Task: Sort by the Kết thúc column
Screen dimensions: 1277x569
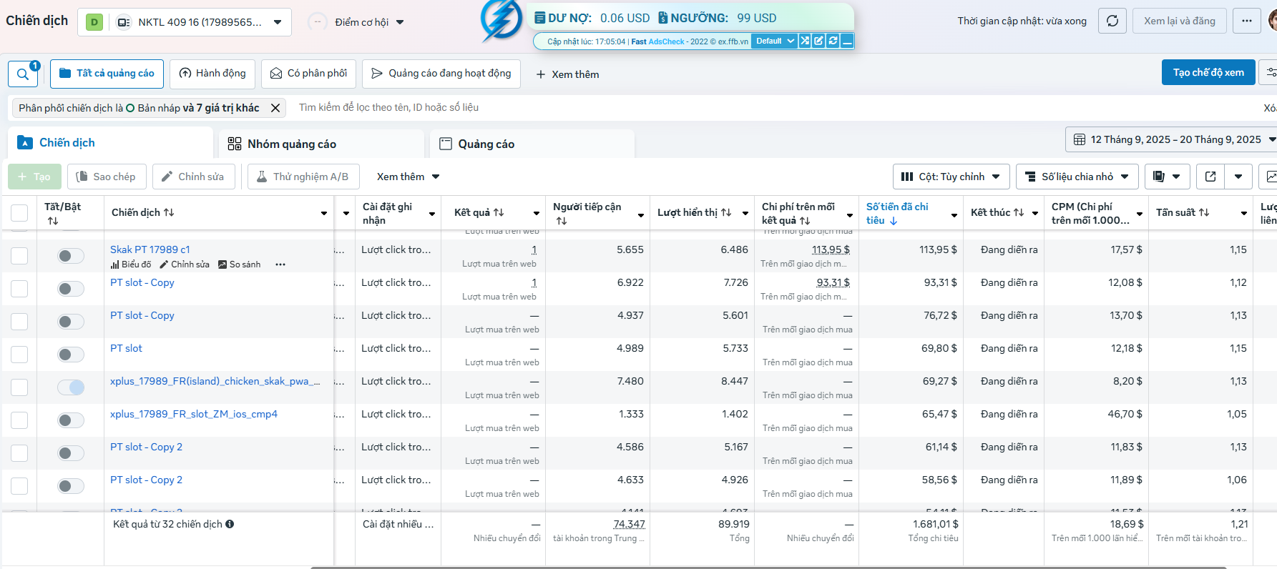Action: [1019, 212]
